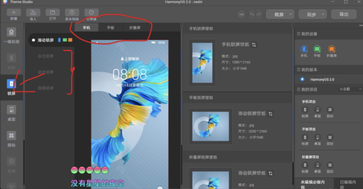Click the CN language icon

tap(241, 14)
